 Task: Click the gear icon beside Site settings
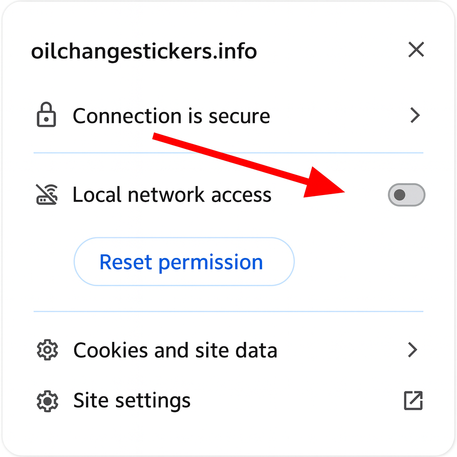coord(47,400)
